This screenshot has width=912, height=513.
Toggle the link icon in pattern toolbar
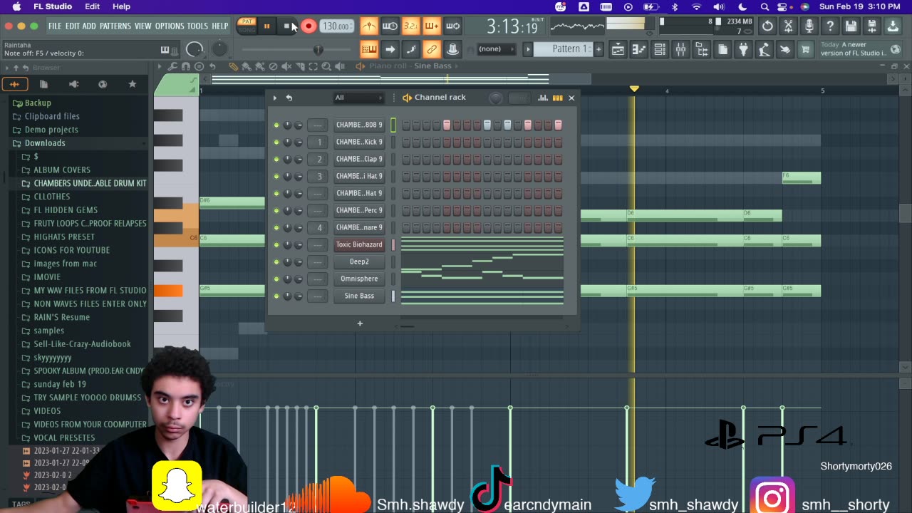431,49
